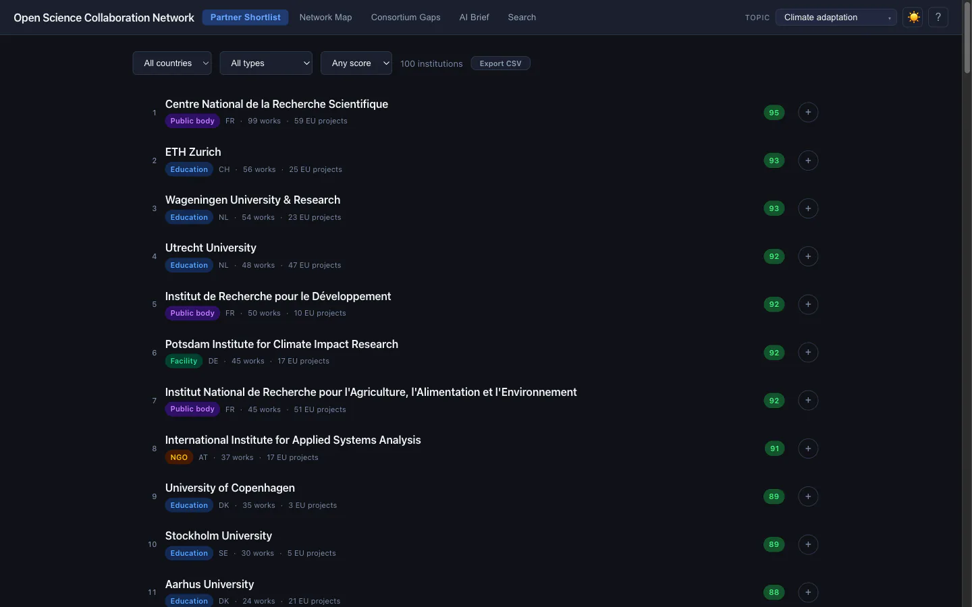The image size is (972, 607).
Task: Click the vertical page scrollbar thumb
Action: 967,39
